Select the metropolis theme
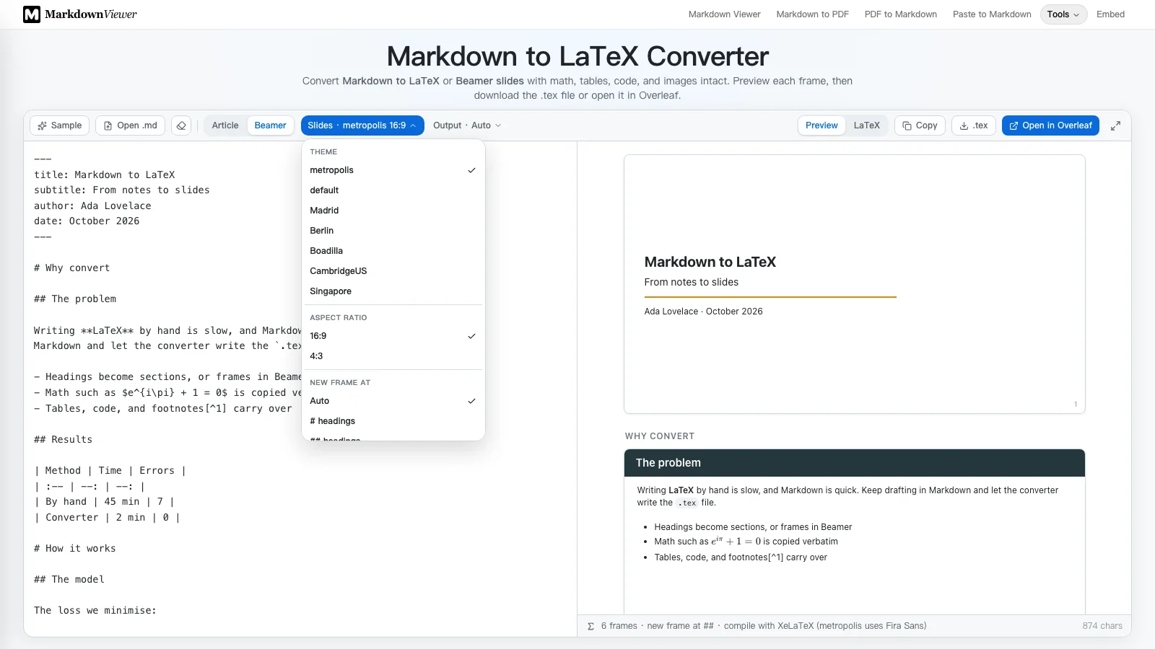 393,170
